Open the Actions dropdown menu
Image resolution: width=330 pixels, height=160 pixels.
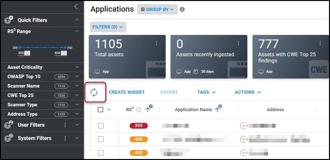248,92
